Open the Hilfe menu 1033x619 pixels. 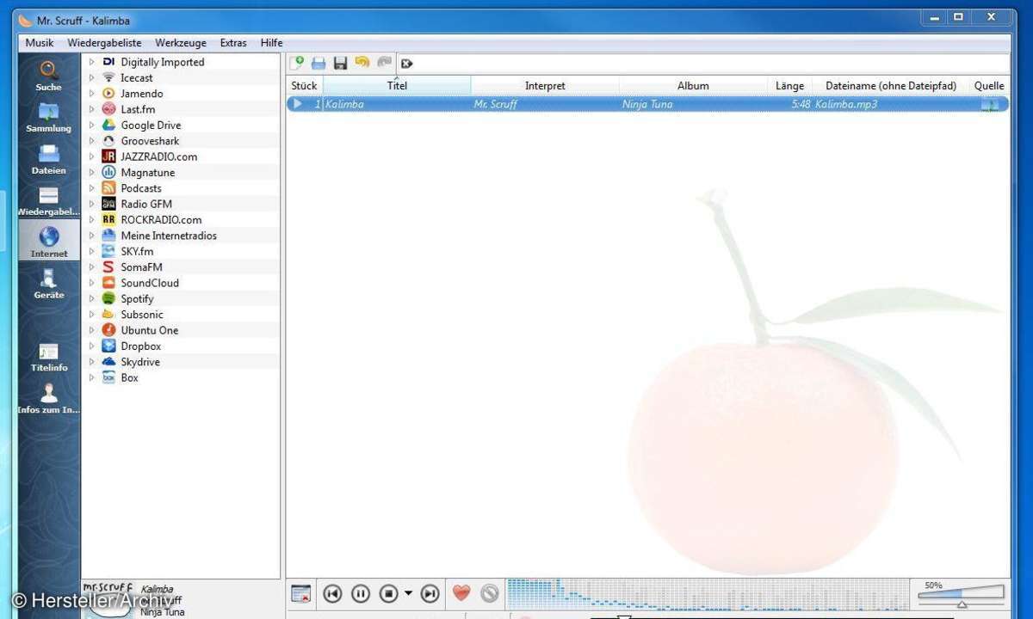(271, 43)
